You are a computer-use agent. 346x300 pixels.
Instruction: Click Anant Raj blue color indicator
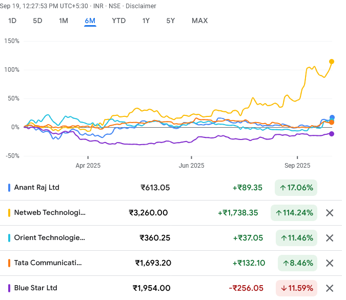coord(10,188)
